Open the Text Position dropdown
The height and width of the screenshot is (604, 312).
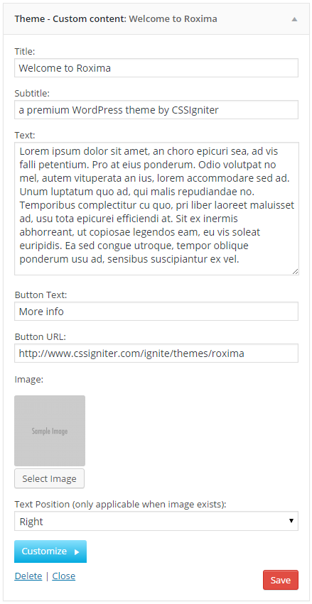156,521
